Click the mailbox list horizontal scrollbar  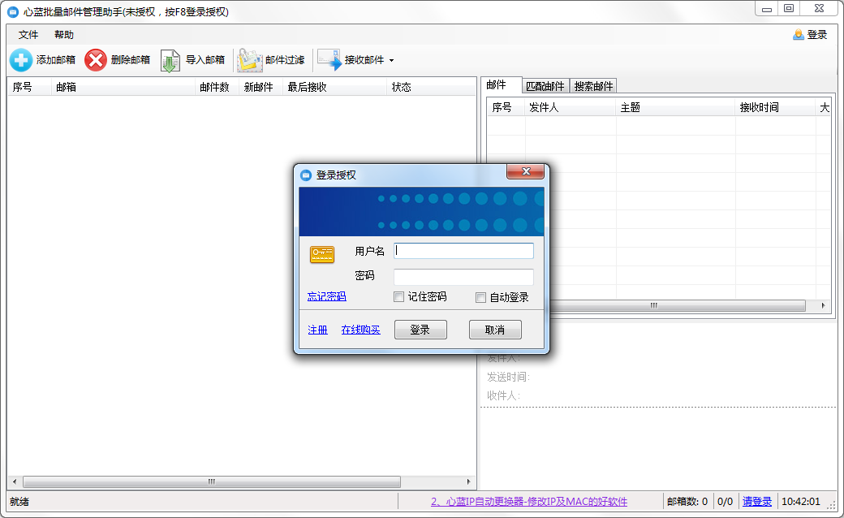click(x=211, y=481)
